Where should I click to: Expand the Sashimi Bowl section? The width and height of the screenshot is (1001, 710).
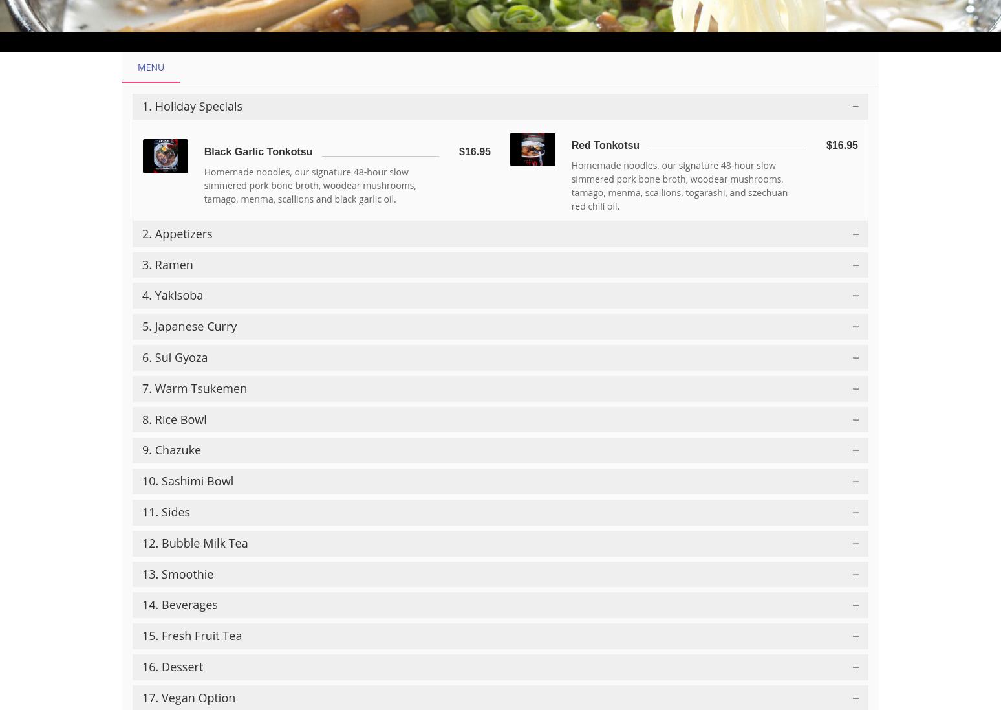click(x=500, y=482)
